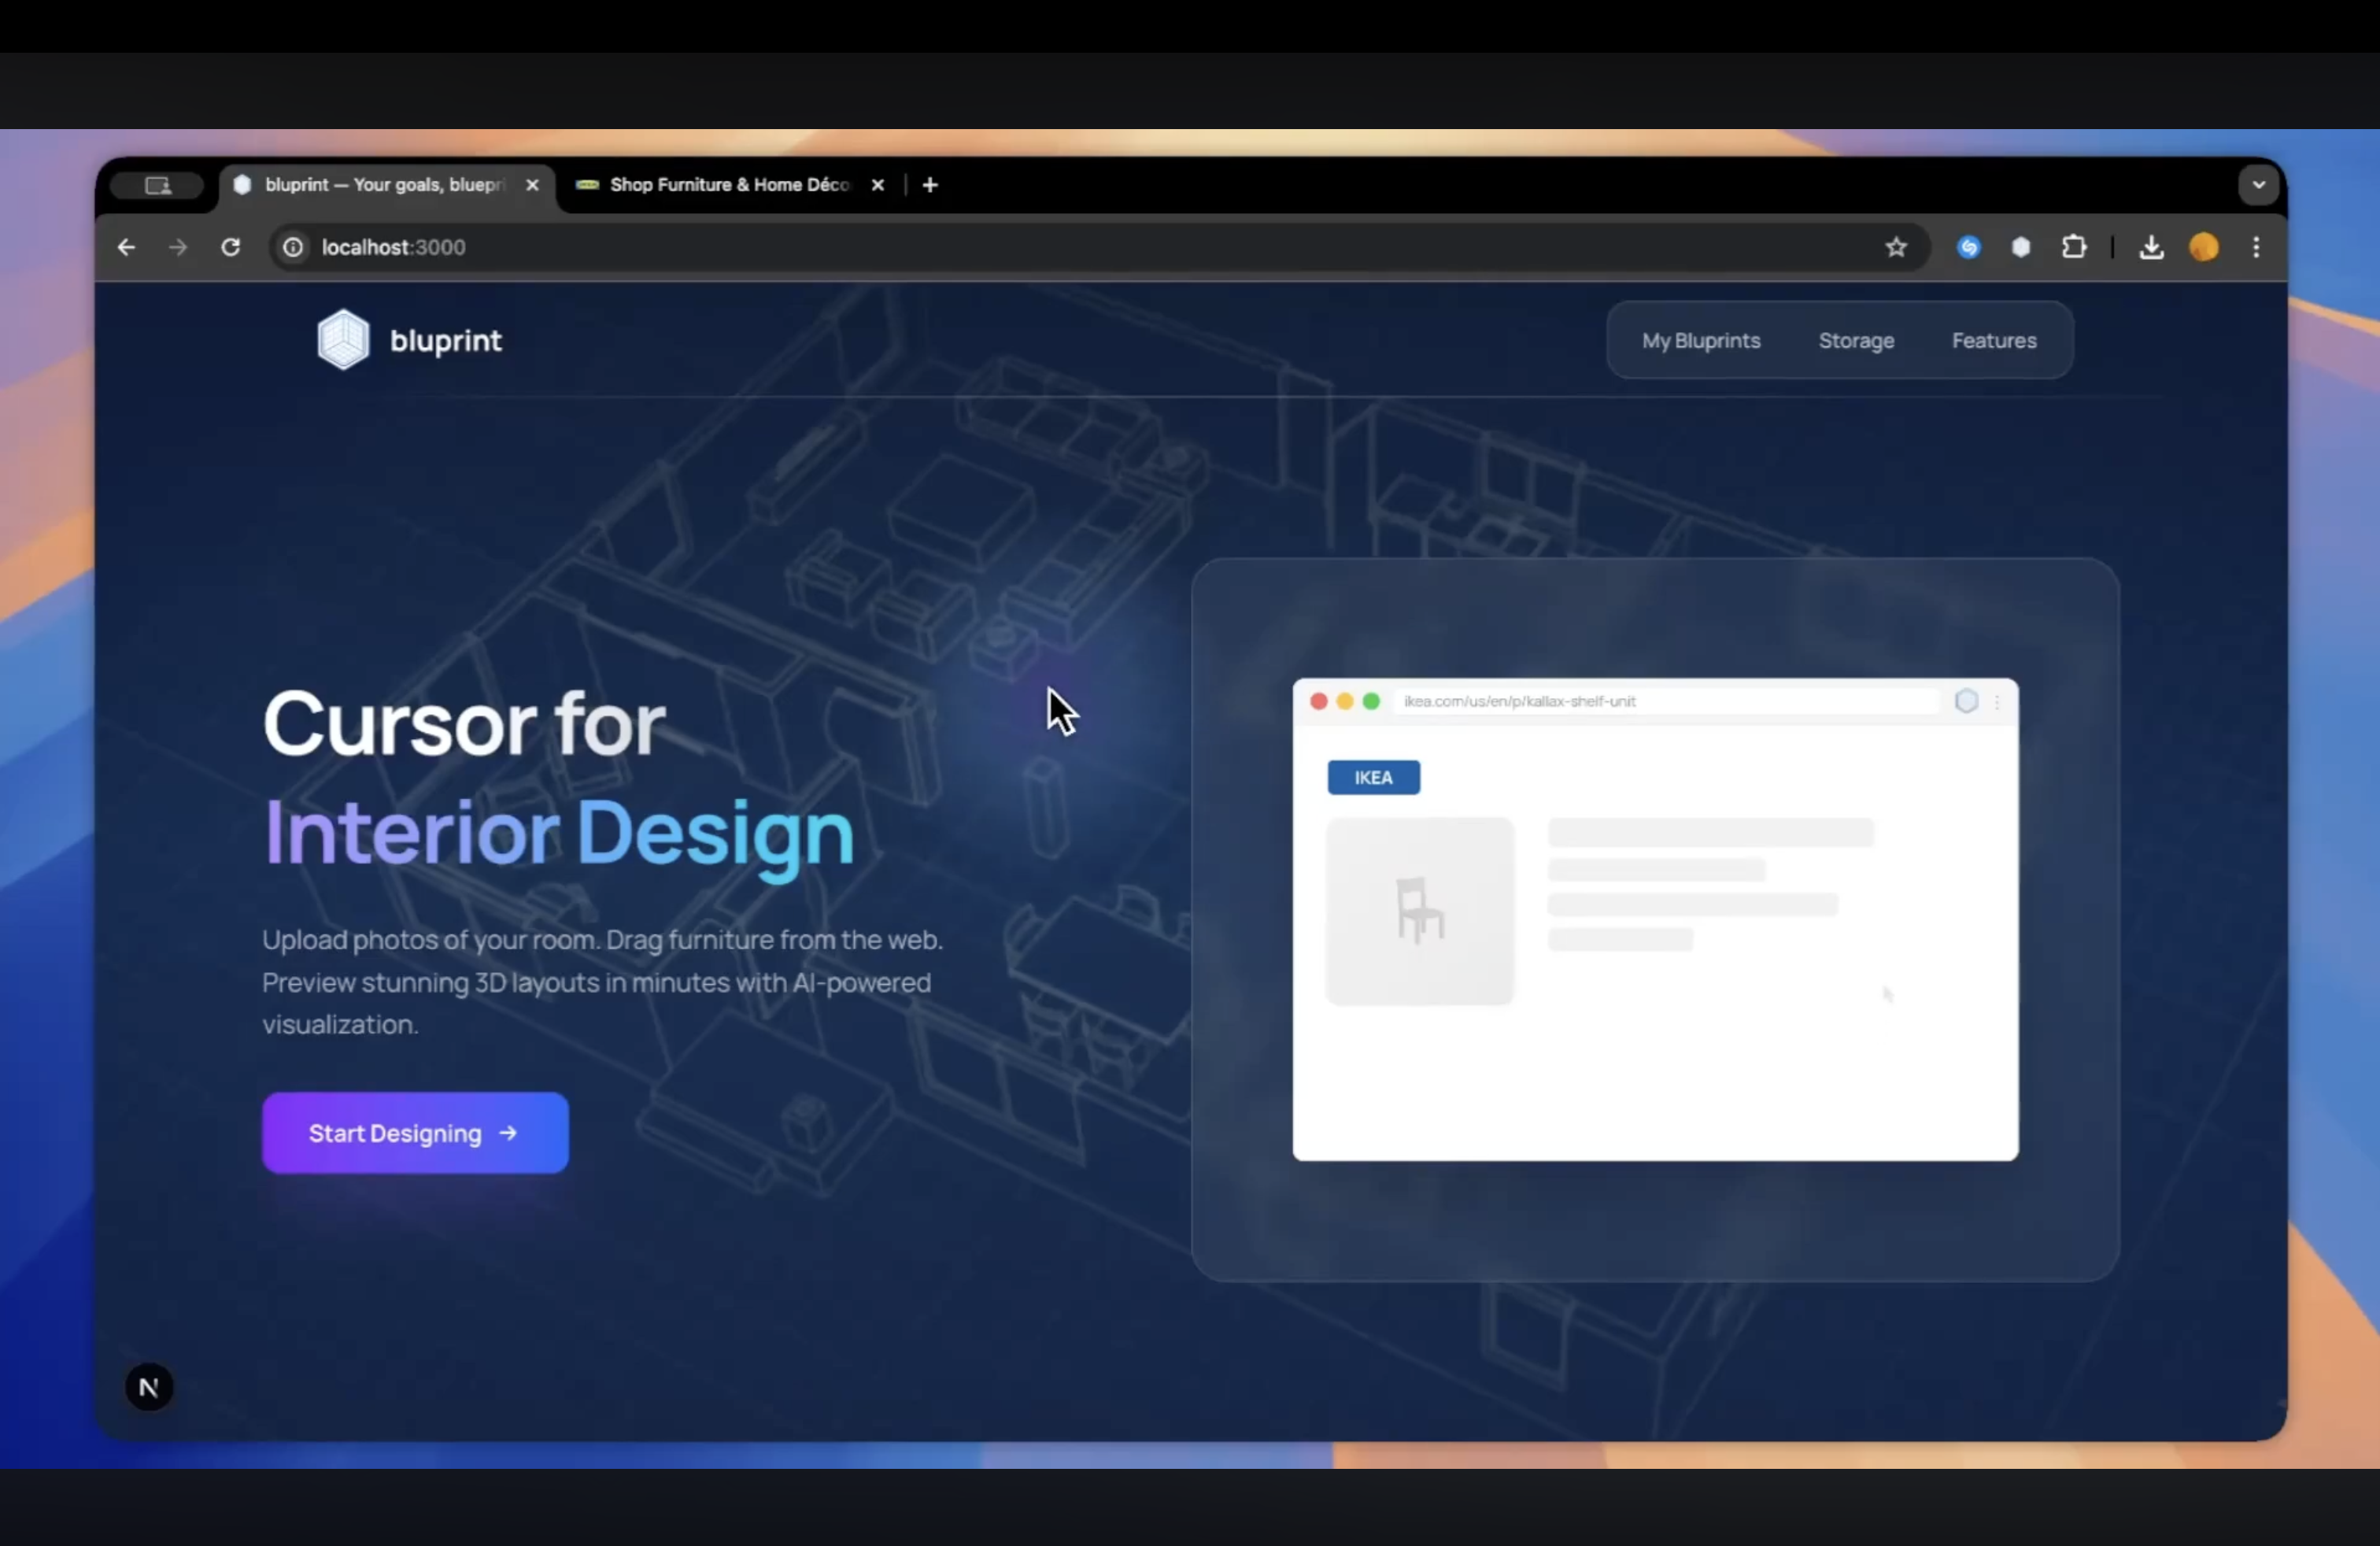
Task: Reload the localhost page
Action: point(231,247)
